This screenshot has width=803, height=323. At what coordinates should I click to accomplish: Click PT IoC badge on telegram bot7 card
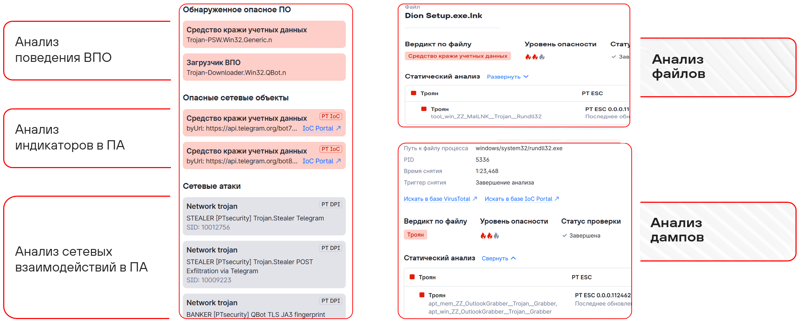[x=330, y=116]
